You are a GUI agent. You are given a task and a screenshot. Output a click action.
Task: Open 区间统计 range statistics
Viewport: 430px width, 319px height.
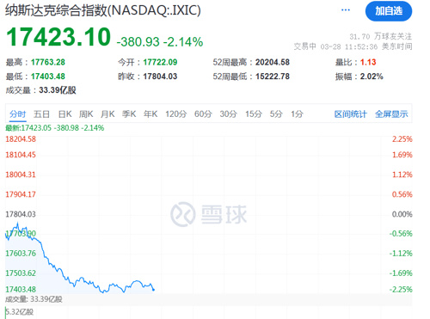coord(350,114)
